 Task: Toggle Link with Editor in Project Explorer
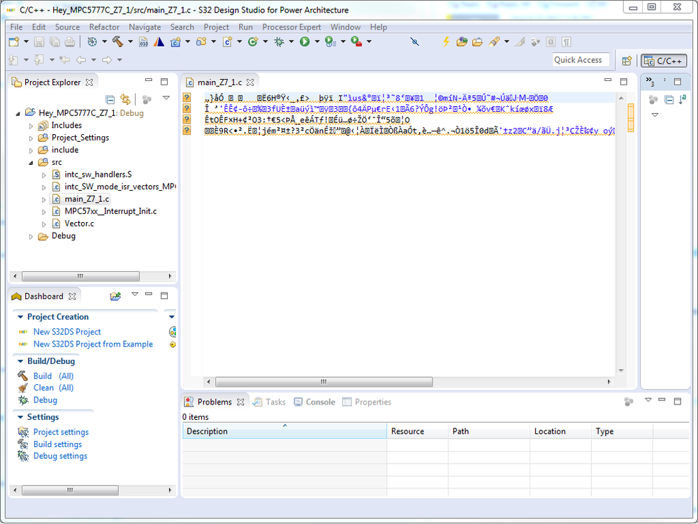[x=126, y=99]
